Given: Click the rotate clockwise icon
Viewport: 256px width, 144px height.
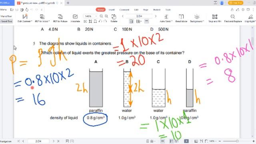Looking at the screenshot, I should [x=105, y=21].
